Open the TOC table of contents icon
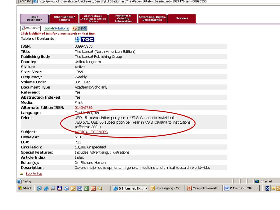Screen dimensions: 280x210 pyautogui.click(x=85, y=39)
